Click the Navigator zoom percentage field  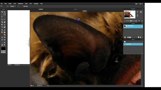click(x=139, y=21)
